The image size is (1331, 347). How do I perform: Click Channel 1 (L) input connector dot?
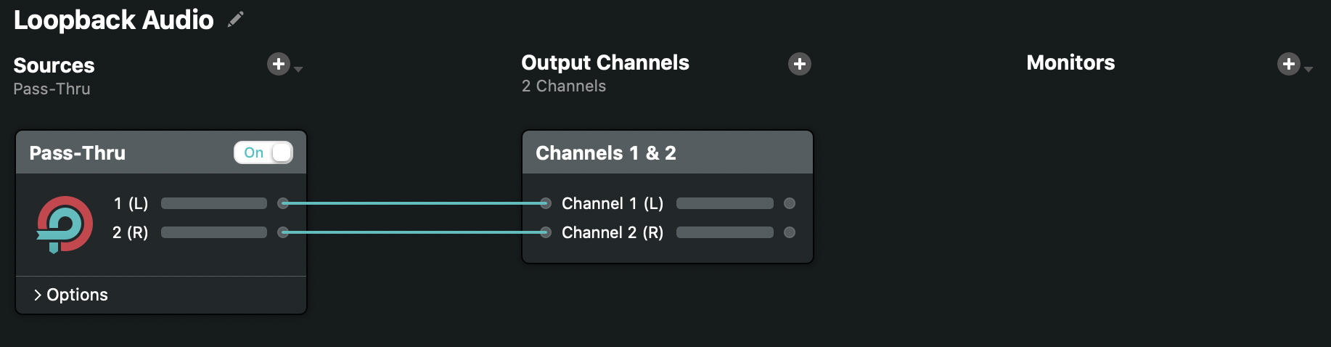tap(546, 203)
